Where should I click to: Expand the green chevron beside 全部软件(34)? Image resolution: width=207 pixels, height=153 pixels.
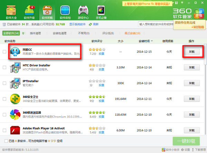(23, 33)
